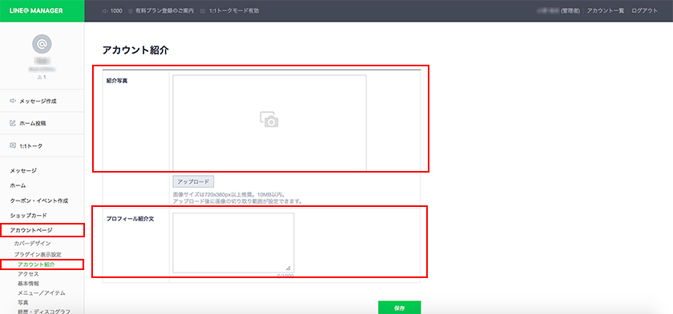The width and height of the screenshot is (673, 314).
Task: Select the メッセージ sidebar section
Action: click(23, 171)
